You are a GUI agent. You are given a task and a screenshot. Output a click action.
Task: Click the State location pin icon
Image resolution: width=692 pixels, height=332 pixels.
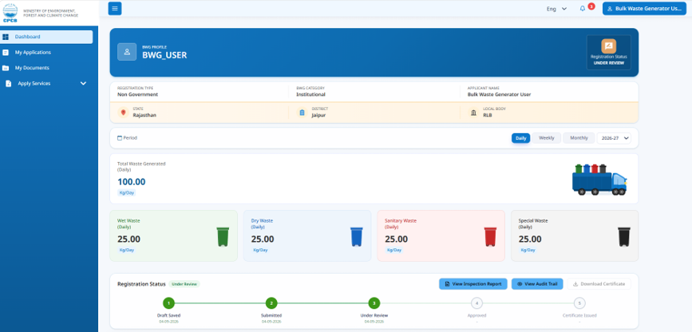(x=123, y=113)
